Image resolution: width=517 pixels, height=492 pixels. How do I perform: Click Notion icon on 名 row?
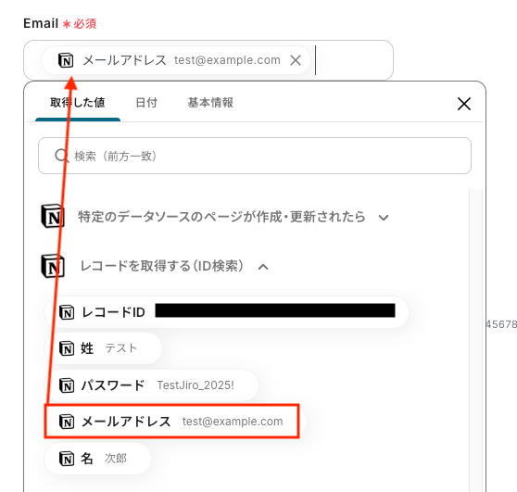[67, 459]
